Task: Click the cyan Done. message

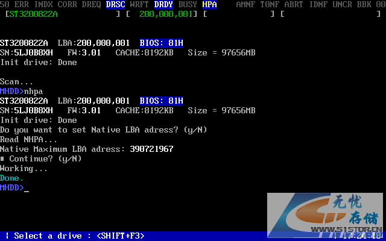Action: tap(11, 178)
